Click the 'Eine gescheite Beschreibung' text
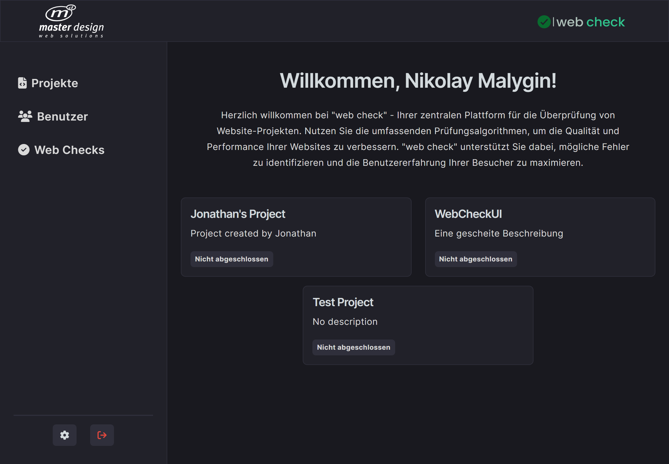 [499, 233]
